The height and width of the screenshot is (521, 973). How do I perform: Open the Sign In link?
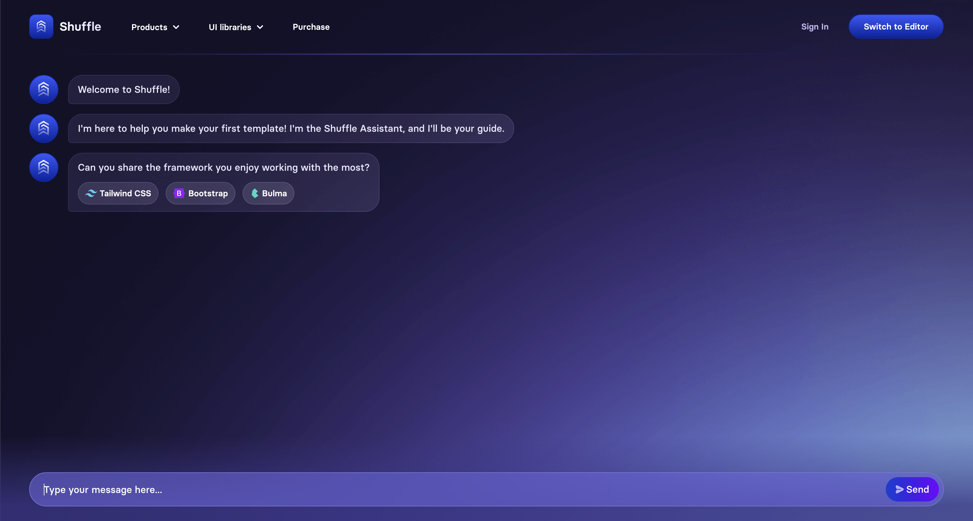tap(815, 26)
